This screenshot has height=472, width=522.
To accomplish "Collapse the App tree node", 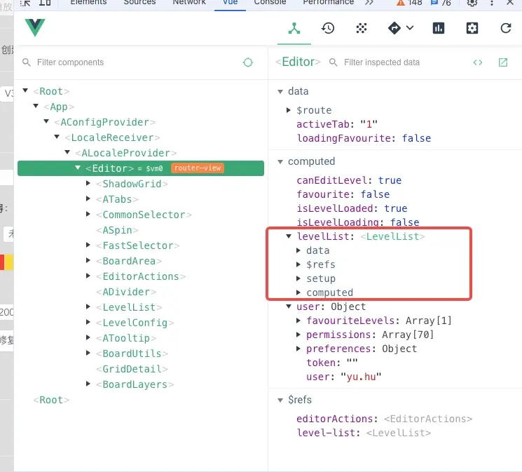I will [36, 106].
